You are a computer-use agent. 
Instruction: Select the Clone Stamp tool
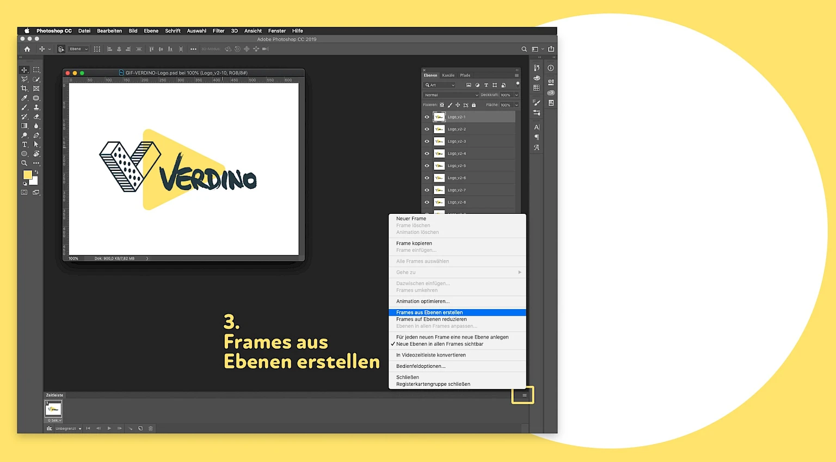[x=36, y=107]
